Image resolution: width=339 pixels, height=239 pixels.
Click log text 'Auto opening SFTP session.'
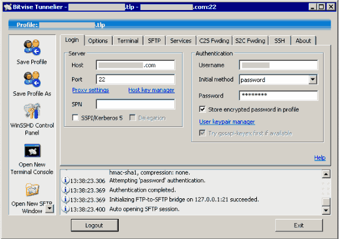tap(144, 209)
